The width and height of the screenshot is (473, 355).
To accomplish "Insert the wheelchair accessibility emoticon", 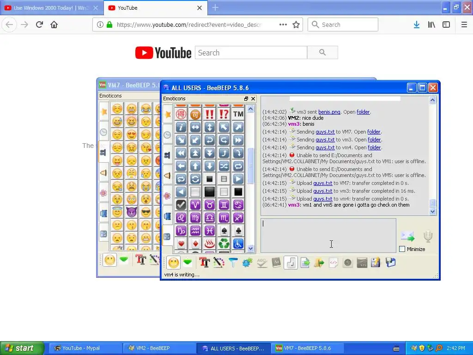I will [238, 244].
